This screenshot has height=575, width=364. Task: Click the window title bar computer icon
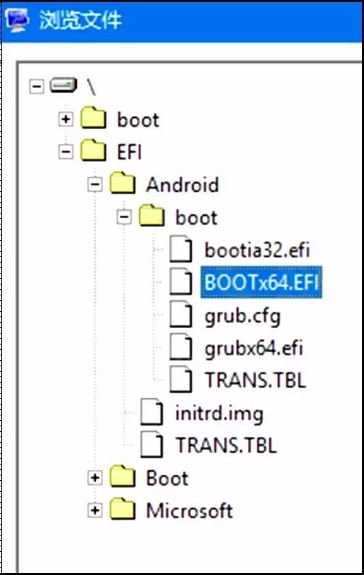(x=16, y=20)
